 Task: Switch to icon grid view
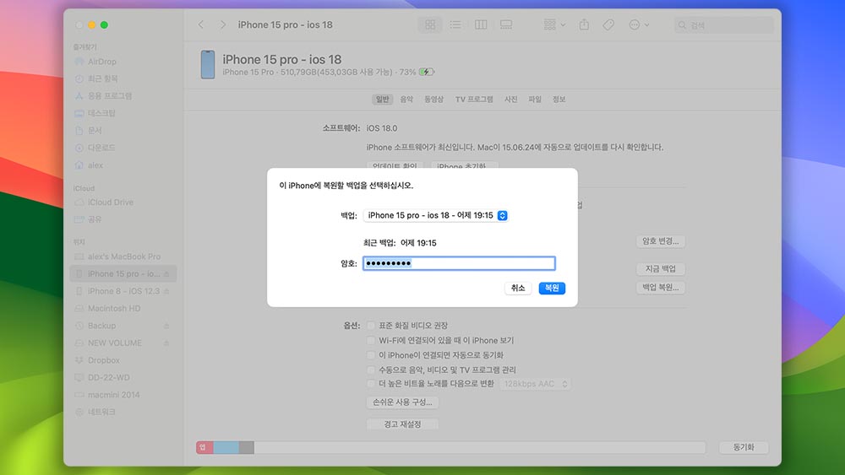[430, 24]
